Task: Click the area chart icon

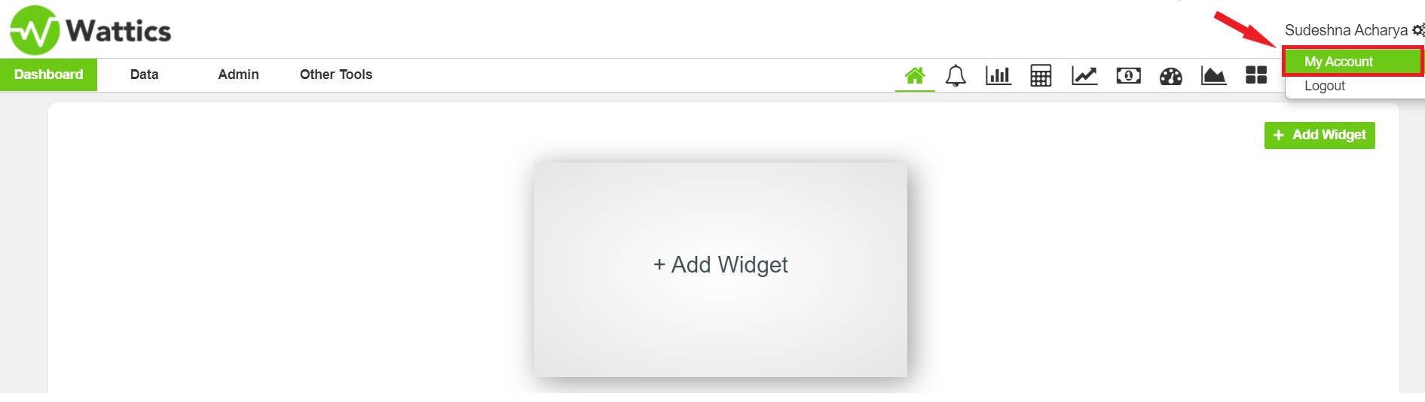Action: [x=1213, y=75]
